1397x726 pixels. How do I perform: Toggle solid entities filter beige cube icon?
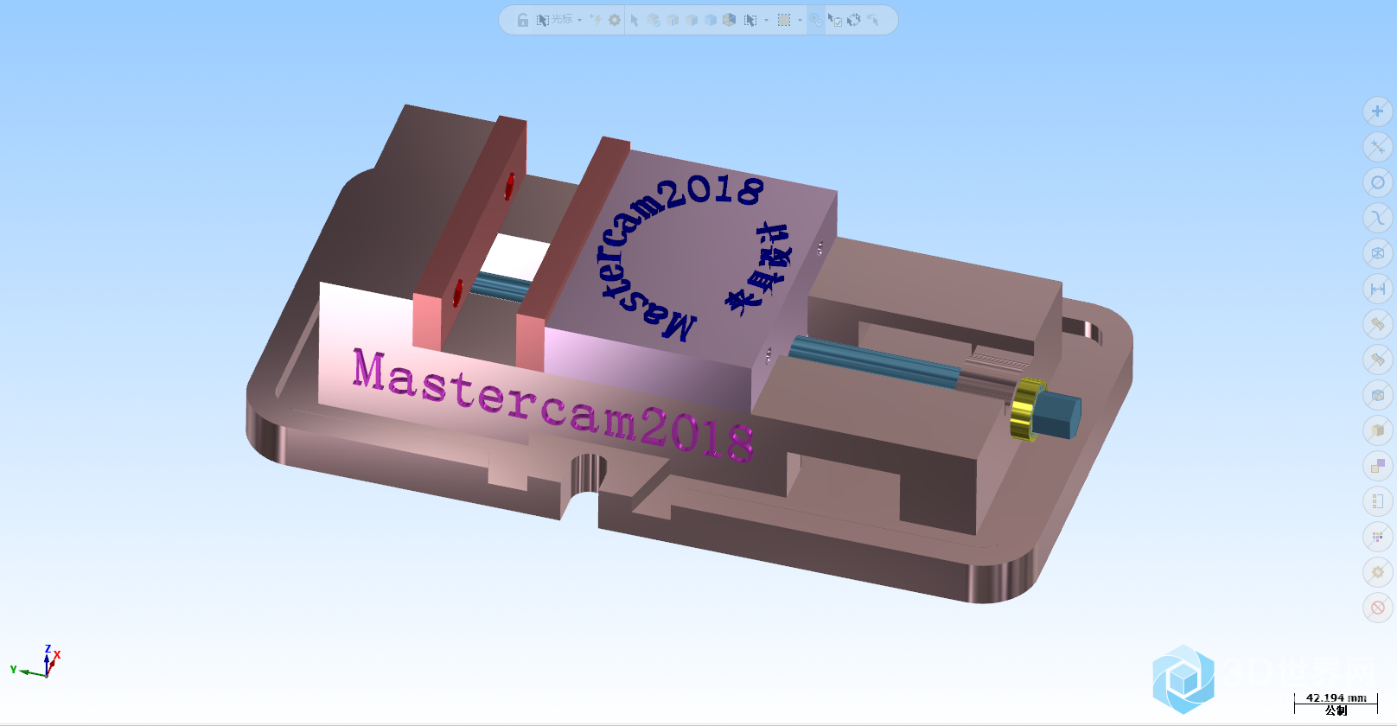1378,430
